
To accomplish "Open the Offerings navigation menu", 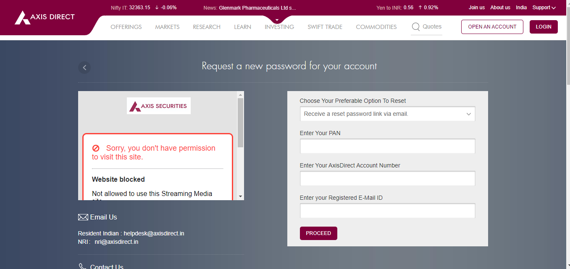I will (126, 27).
